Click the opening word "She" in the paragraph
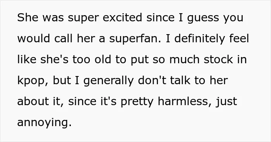Screen dimensions: 271x142 tap(28, 17)
